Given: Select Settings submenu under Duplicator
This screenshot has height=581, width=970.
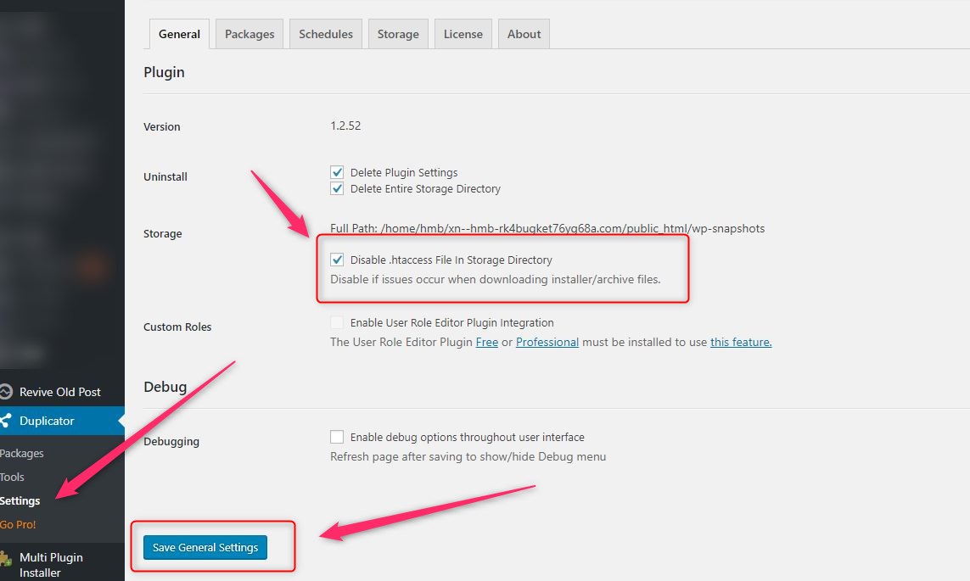Looking at the screenshot, I should [x=20, y=500].
